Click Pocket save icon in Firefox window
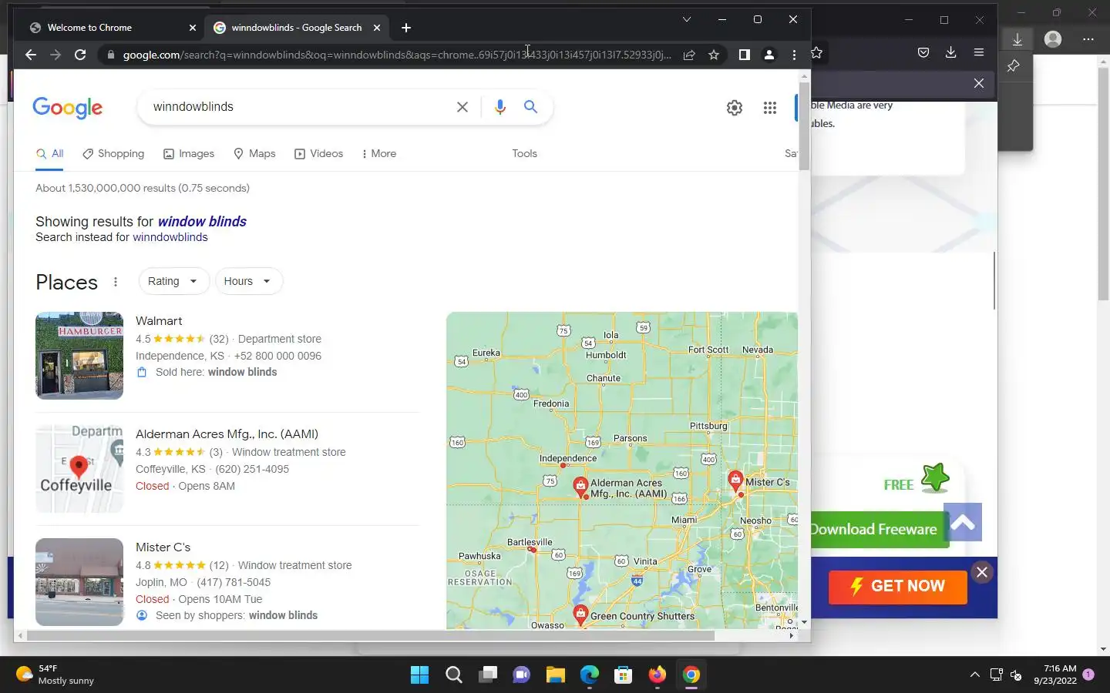This screenshot has height=693, width=1110. tap(923, 52)
